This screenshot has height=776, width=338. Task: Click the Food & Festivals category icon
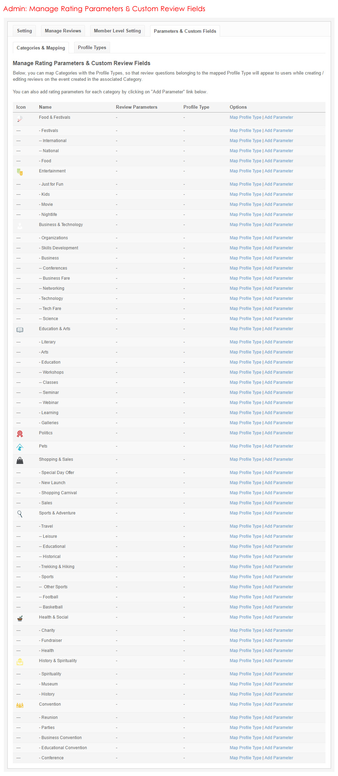tap(20, 119)
